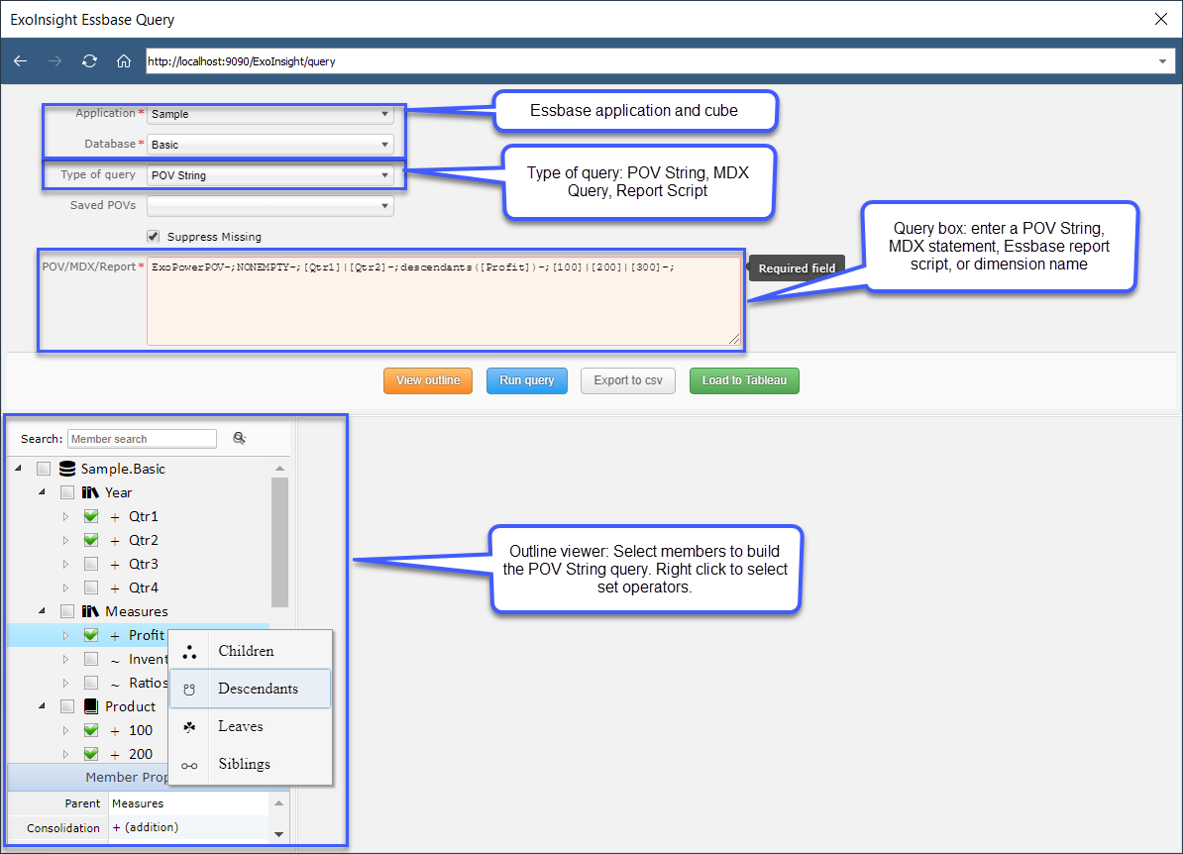Click the Sample.Basic database icon
The width and height of the screenshot is (1183, 854).
[x=67, y=469]
